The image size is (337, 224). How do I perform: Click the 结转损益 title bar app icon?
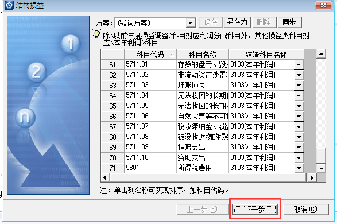coord(9,5)
